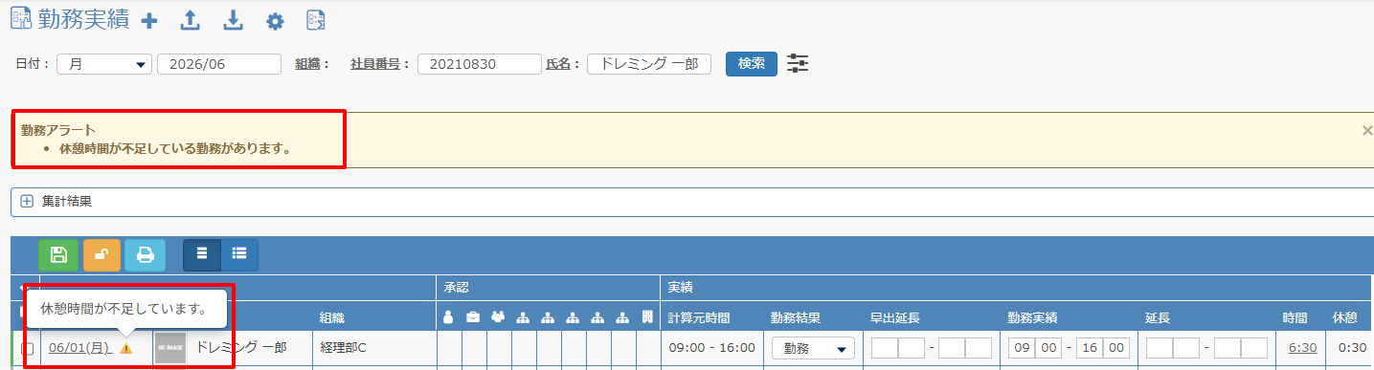
Task: Click the NO IMAGE employee thumbnail
Action: point(170,348)
